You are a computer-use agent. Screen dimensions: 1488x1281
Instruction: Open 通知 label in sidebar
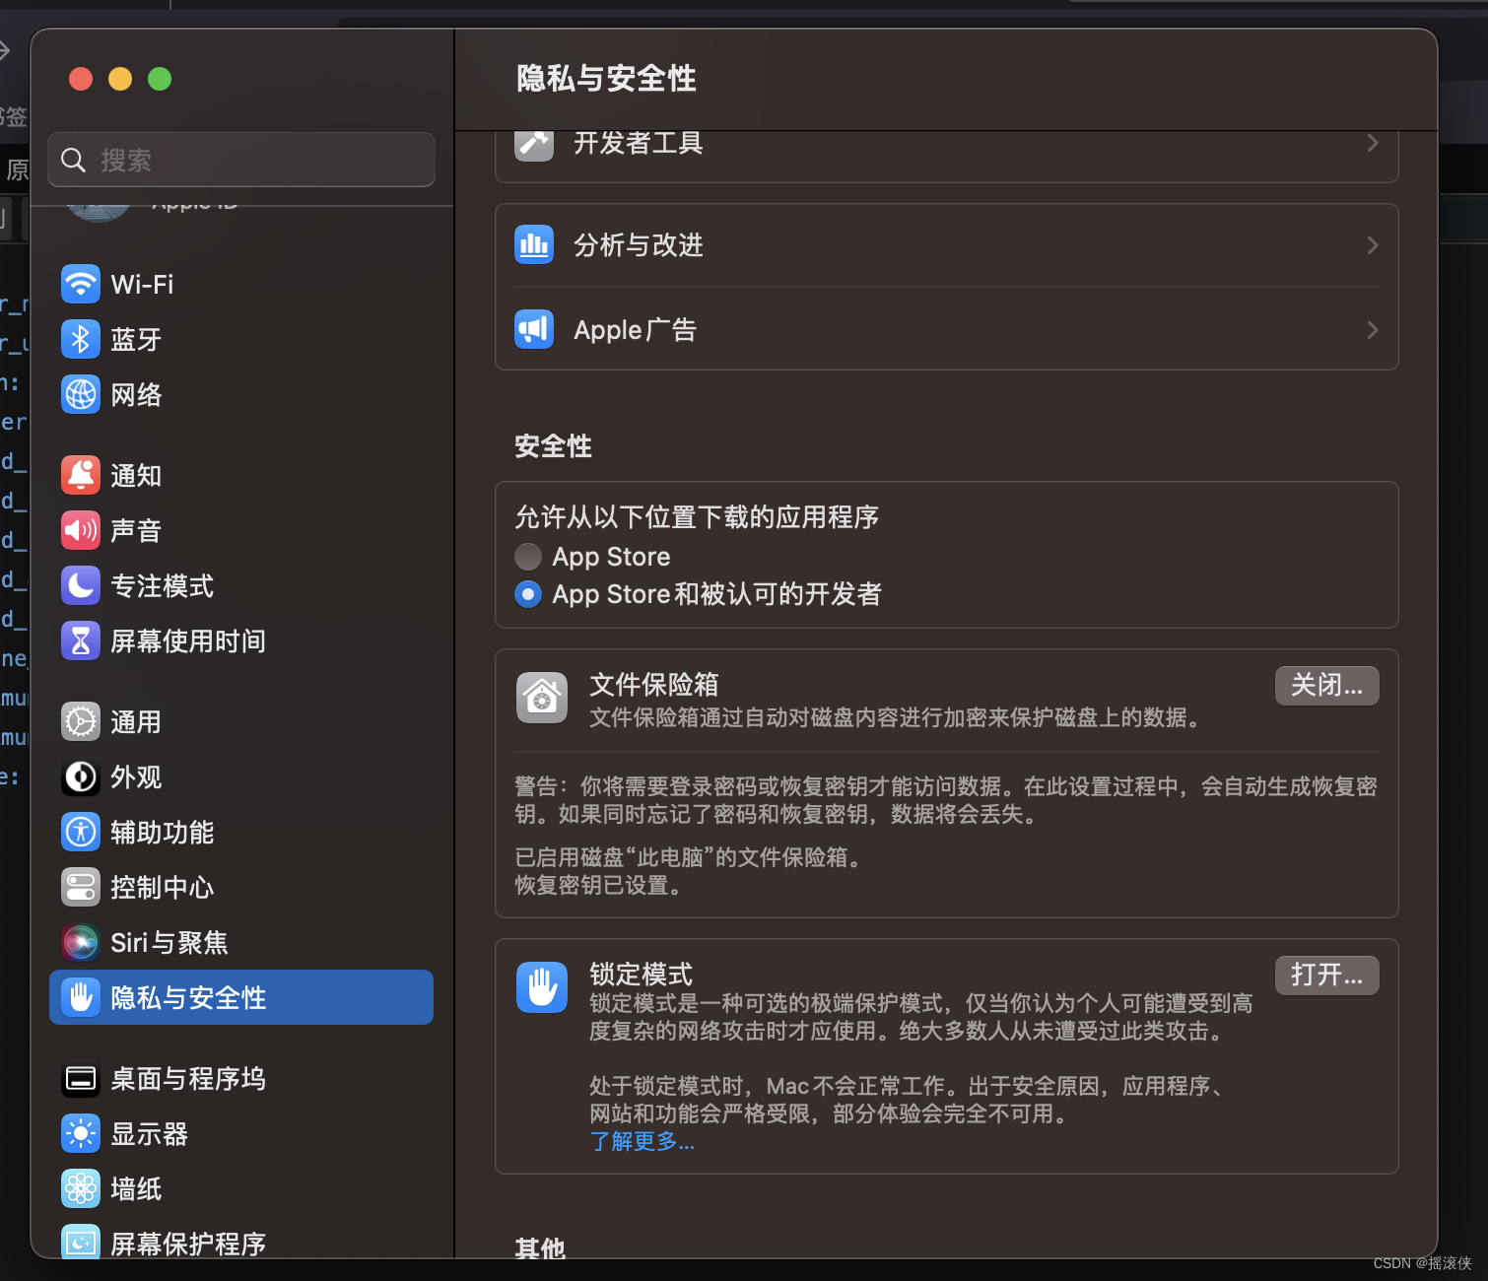136,476
